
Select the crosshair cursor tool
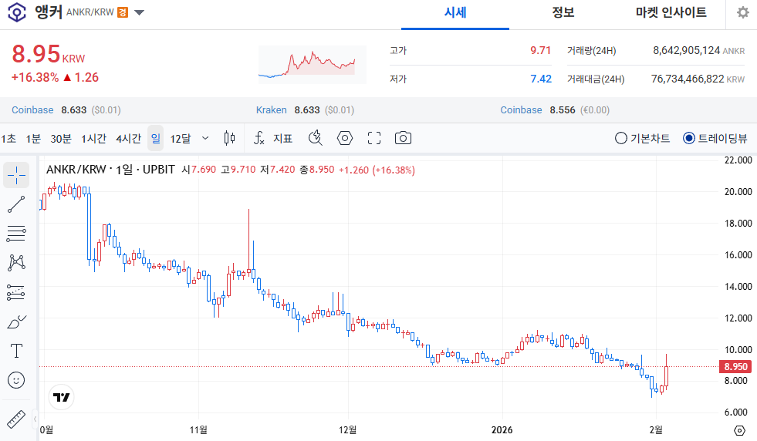[x=16, y=175]
